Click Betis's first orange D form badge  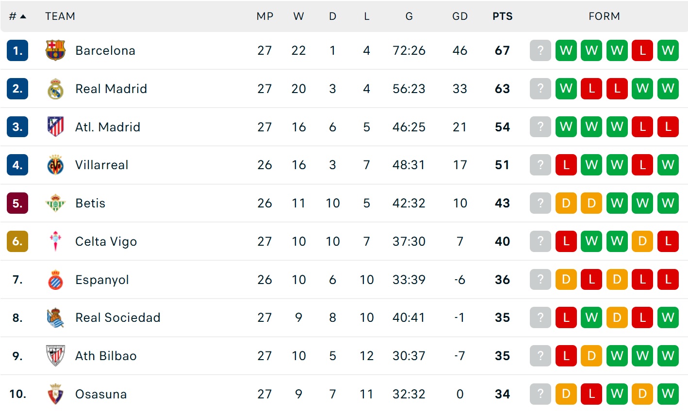(x=566, y=203)
